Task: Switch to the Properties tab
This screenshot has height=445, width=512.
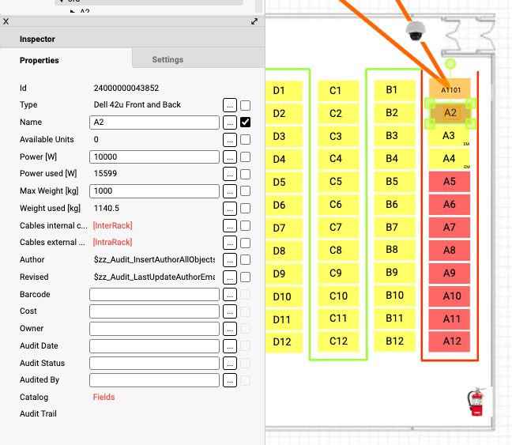Action: click(x=40, y=60)
